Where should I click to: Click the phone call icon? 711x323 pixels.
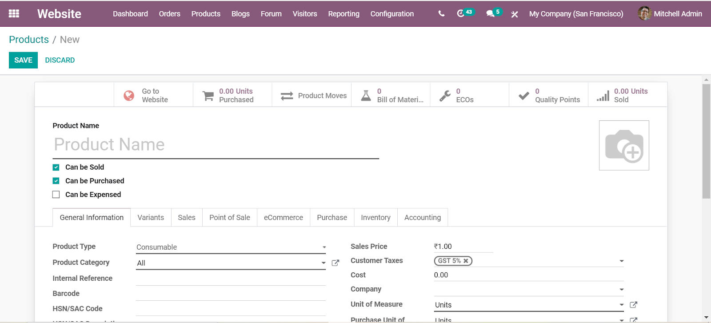coord(441,14)
